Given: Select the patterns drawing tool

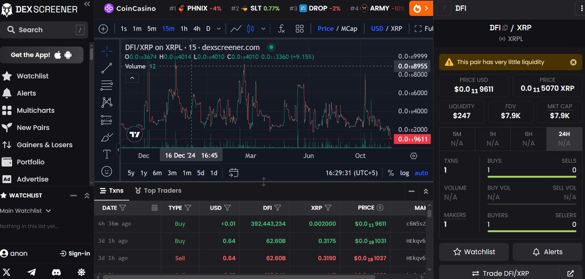Looking at the screenshot, I should point(107,102).
